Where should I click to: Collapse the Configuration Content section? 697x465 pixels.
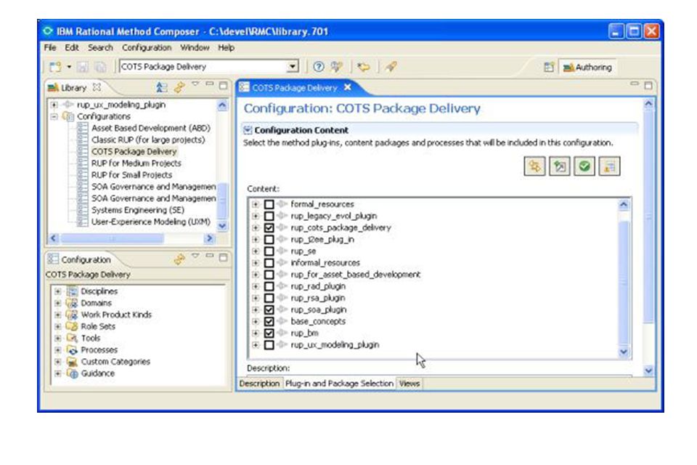point(248,130)
